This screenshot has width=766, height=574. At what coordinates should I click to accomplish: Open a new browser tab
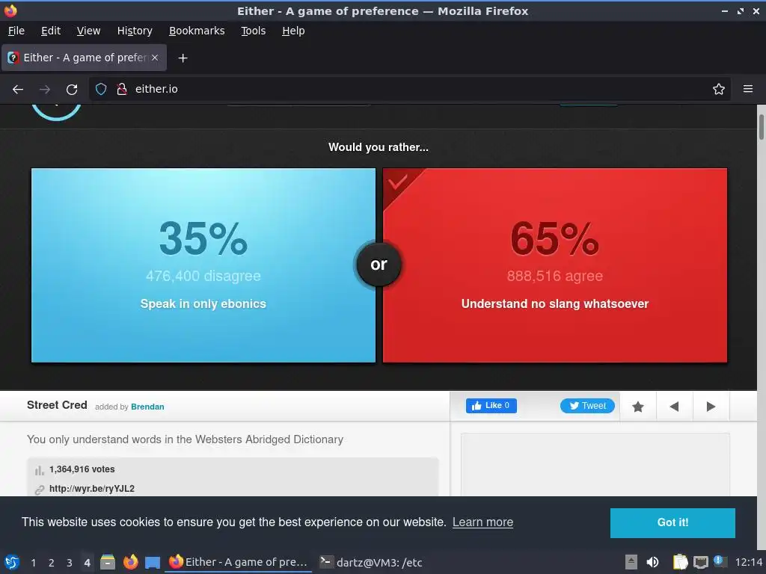183,58
